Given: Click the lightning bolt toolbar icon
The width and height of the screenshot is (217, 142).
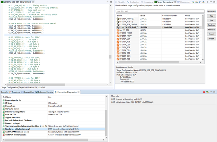Looking at the screenshot, I should pyautogui.click(x=200, y=2).
